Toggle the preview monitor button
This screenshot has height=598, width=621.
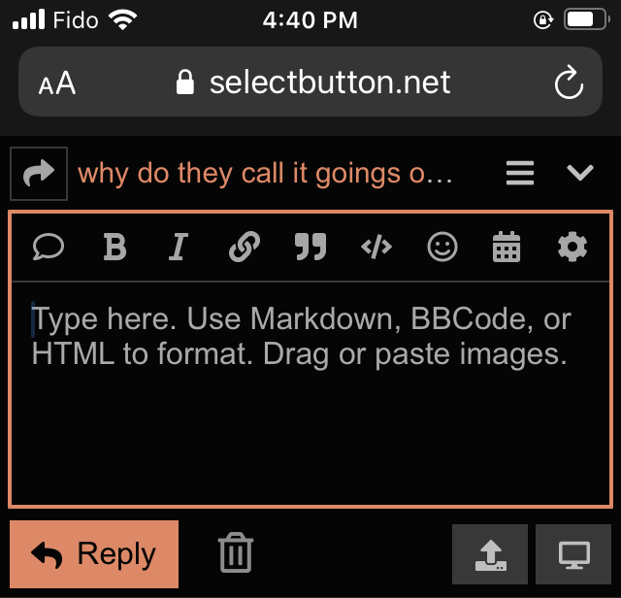[573, 554]
